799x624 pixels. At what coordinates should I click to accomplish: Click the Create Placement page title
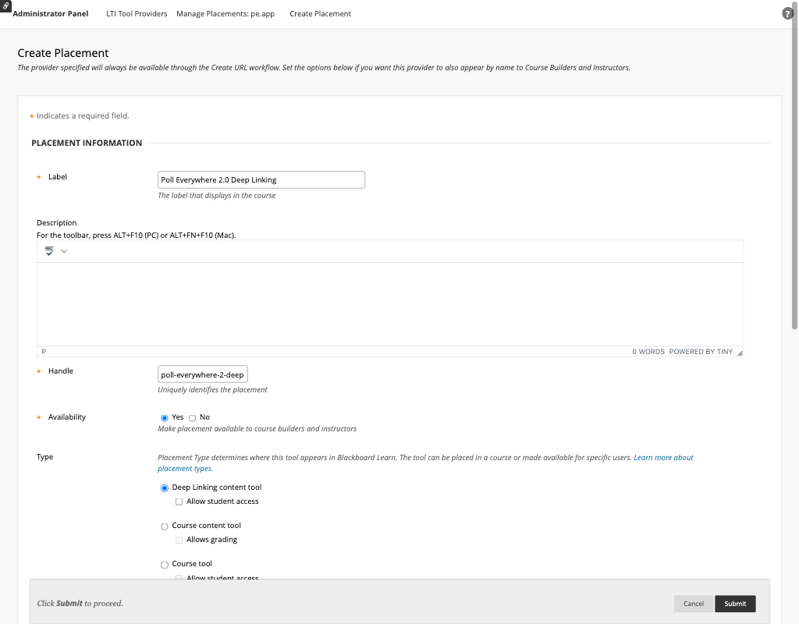(x=63, y=53)
